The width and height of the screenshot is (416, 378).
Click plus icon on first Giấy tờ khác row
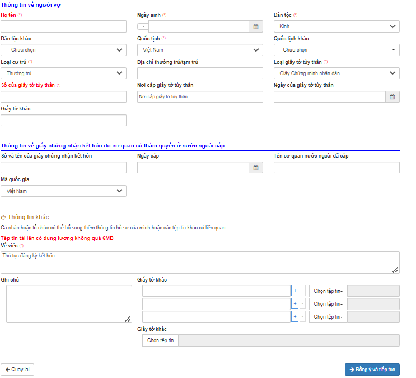(x=295, y=291)
